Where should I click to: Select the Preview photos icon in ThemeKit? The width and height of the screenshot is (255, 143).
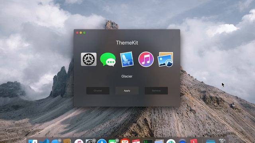point(165,59)
